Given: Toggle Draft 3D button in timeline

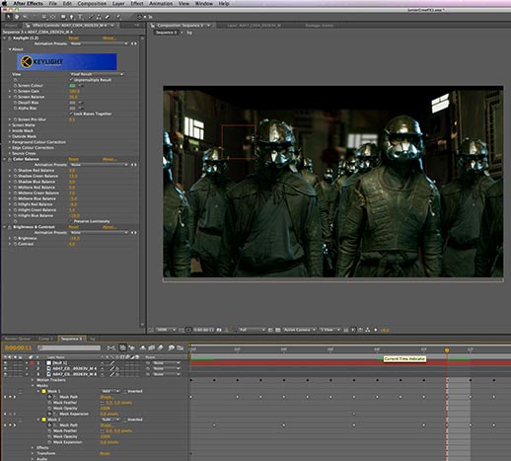Looking at the screenshot, I should click(131, 347).
